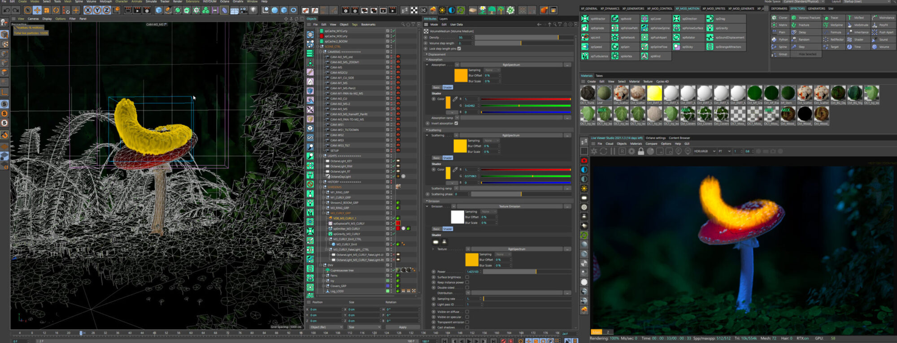
Task: Select Basic tab under Emission
Action: coord(436,229)
